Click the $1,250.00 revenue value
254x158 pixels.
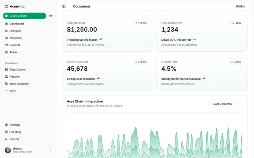(x=82, y=30)
